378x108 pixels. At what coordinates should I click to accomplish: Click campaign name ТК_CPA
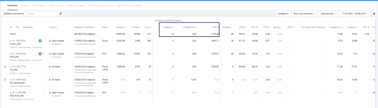click(x=14, y=70)
